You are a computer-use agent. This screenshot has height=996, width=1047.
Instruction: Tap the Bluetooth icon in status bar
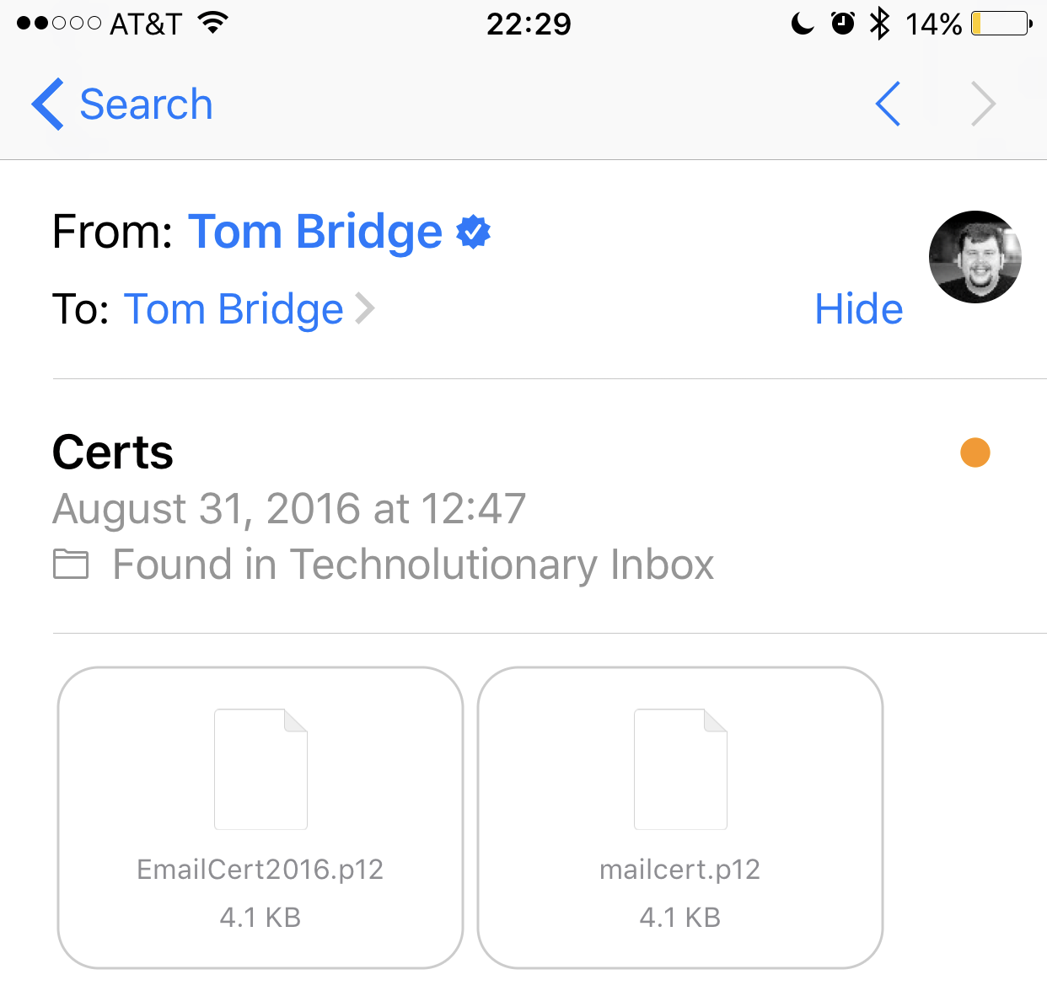tap(880, 24)
